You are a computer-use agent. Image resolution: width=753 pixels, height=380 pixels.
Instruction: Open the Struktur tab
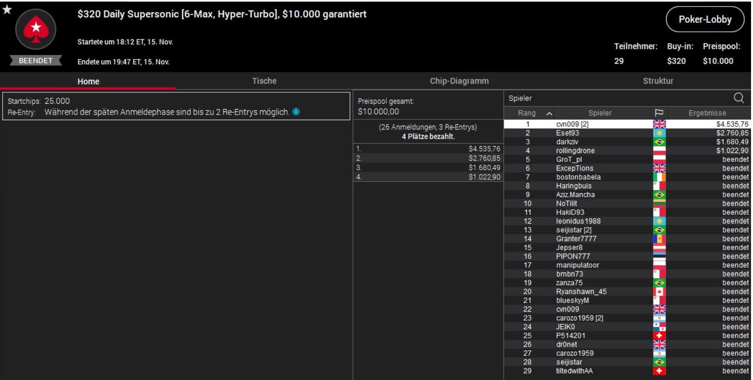tap(658, 81)
